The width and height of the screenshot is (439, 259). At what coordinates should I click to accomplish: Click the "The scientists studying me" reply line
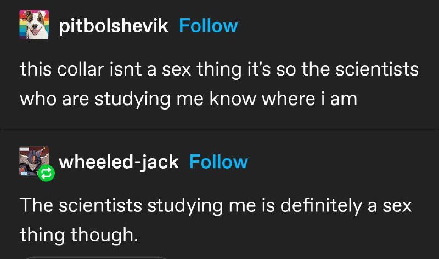216,206
